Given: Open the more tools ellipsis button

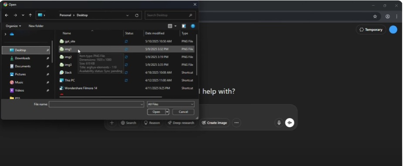Looking at the screenshot, I should [237, 123].
